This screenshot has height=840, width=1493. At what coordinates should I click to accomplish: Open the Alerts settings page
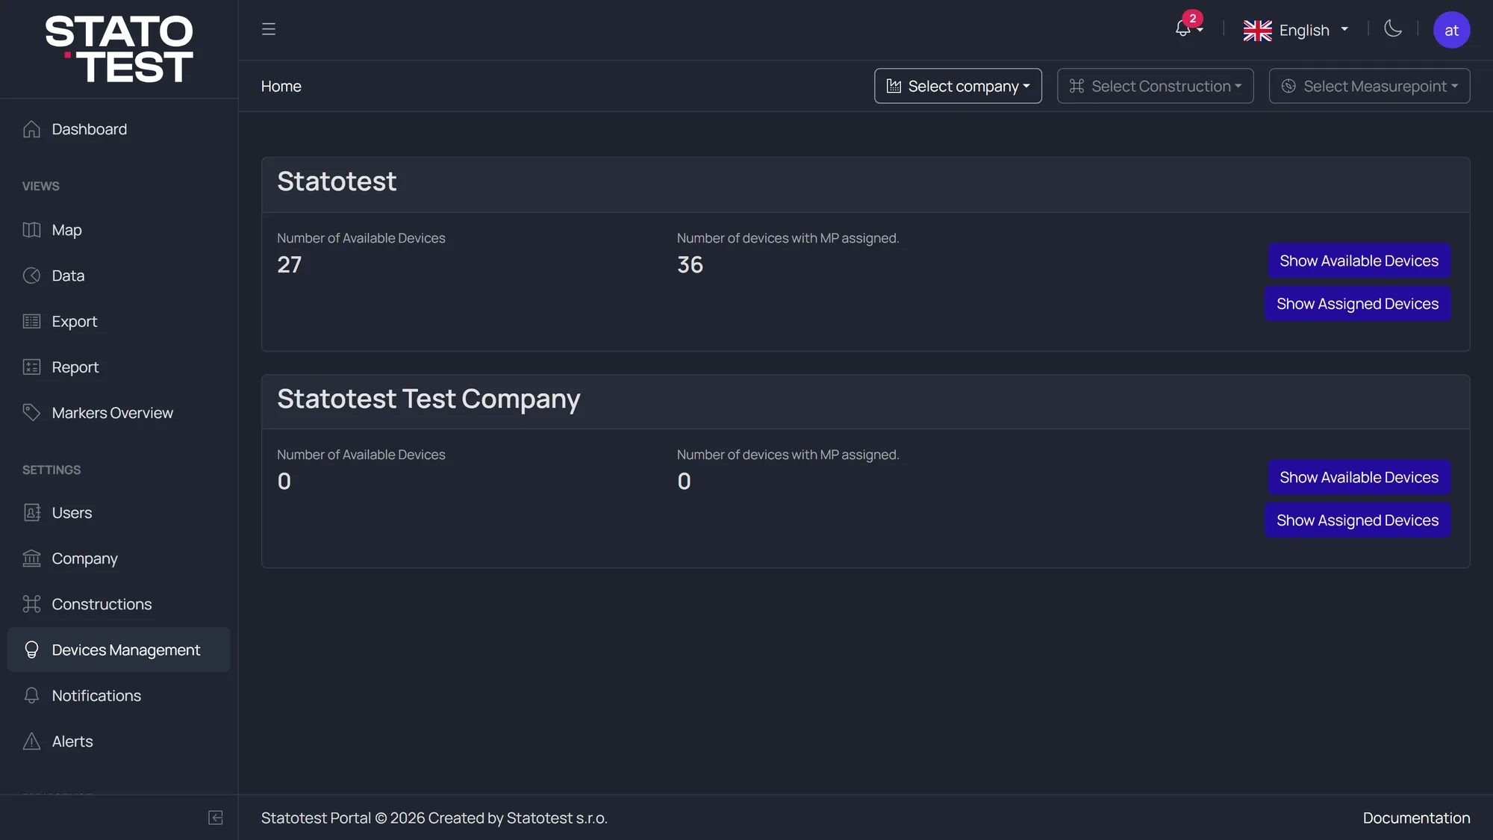(x=119, y=741)
